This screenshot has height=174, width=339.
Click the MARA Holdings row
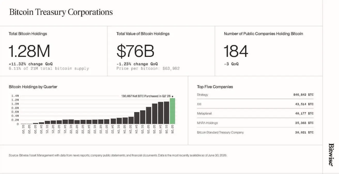tap(255, 123)
